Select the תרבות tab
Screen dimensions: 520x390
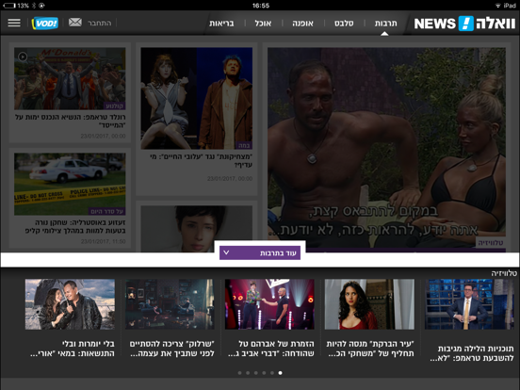[385, 24]
